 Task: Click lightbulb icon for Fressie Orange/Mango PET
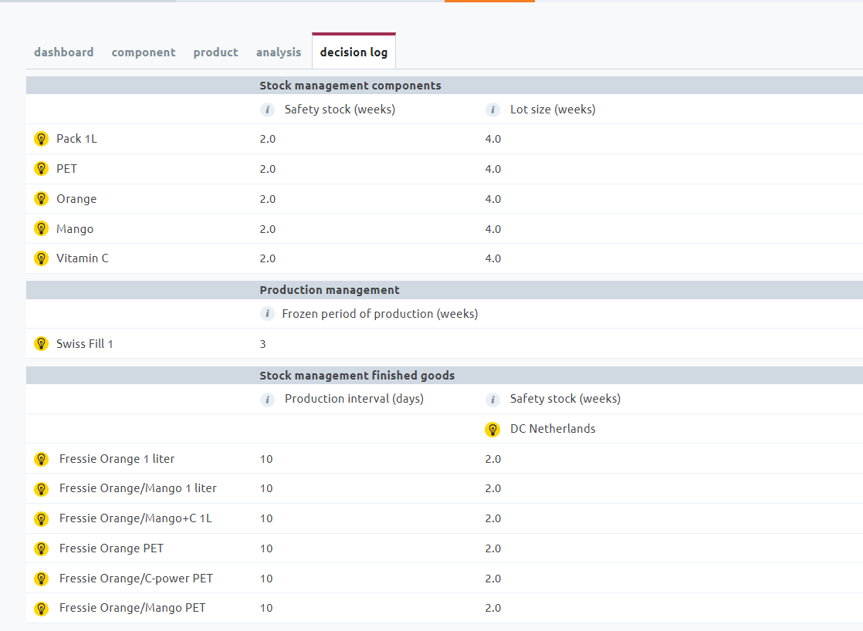coord(41,609)
